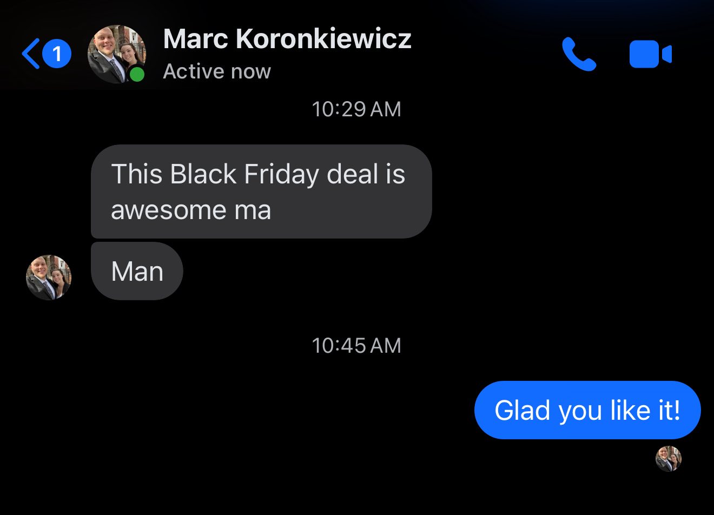The image size is (714, 515).
Task: Start a voice call with phone icon
Action: [579, 54]
